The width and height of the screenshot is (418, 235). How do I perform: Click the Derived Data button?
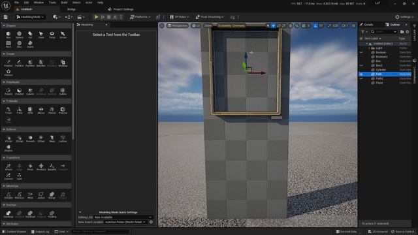click(x=346, y=232)
